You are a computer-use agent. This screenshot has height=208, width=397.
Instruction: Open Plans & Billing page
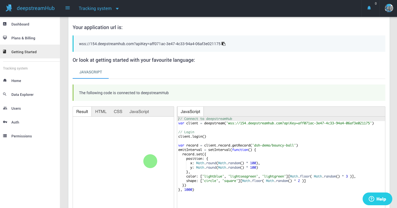point(23,38)
